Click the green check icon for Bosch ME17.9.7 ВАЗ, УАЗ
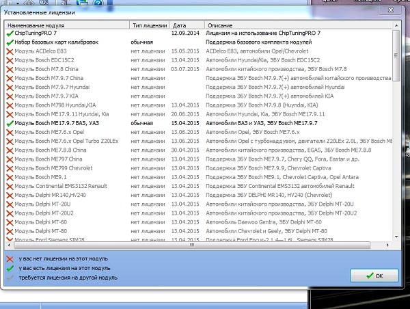 [x=9, y=123]
